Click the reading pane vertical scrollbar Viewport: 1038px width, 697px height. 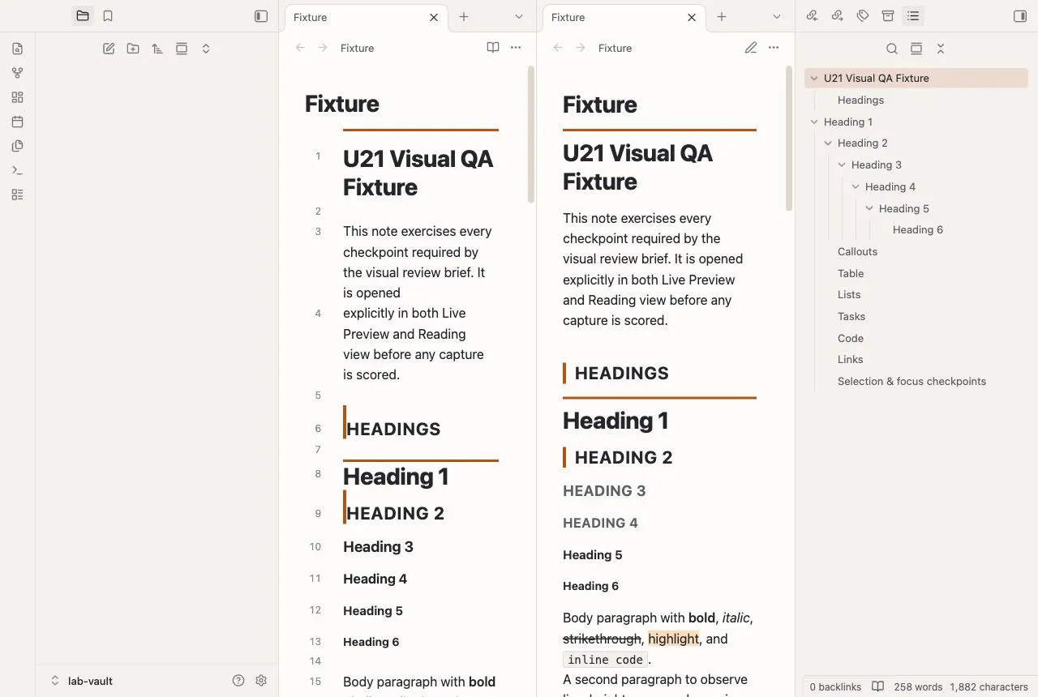click(x=789, y=138)
